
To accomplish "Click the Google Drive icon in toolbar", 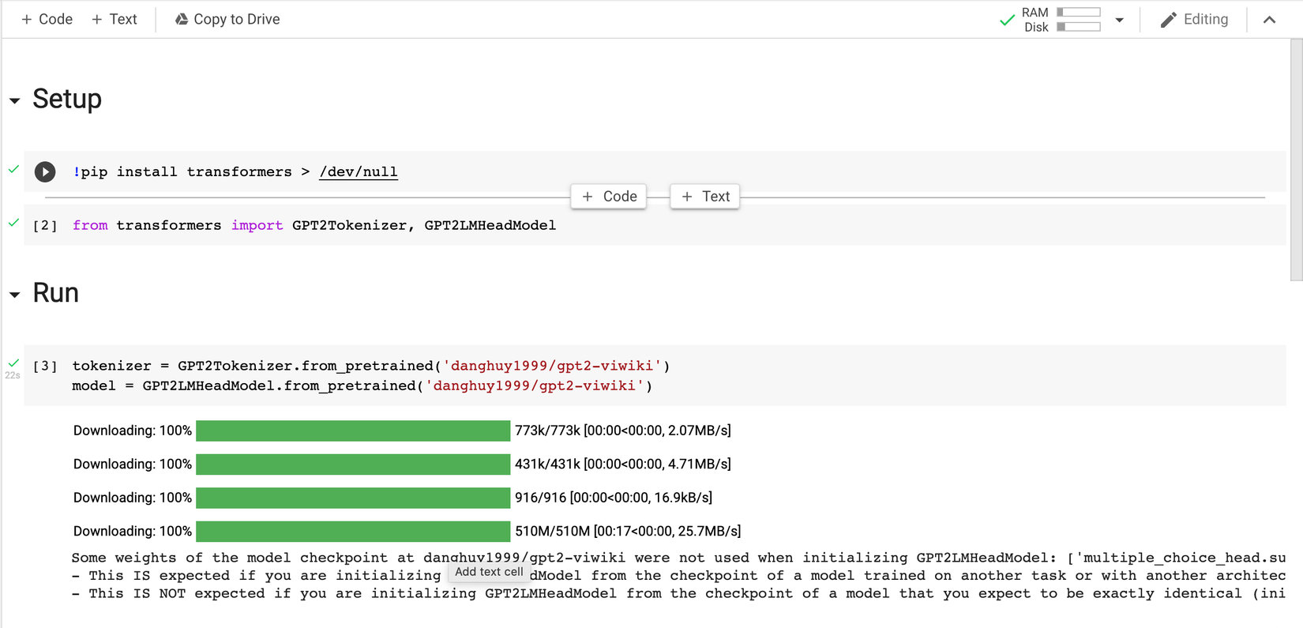I will click(x=182, y=19).
